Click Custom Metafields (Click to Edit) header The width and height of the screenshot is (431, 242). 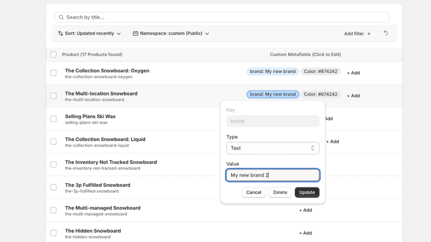(x=306, y=55)
